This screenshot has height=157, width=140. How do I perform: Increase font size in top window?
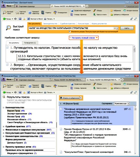click(x=132, y=19)
